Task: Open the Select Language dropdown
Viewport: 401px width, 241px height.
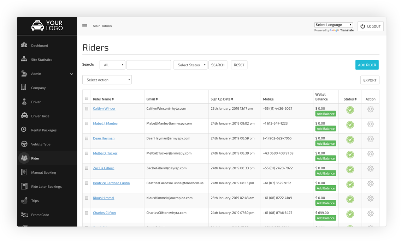Action: click(333, 24)
